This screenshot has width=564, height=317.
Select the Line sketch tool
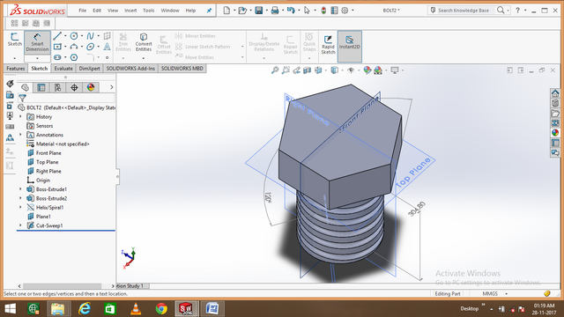(56, 36)
